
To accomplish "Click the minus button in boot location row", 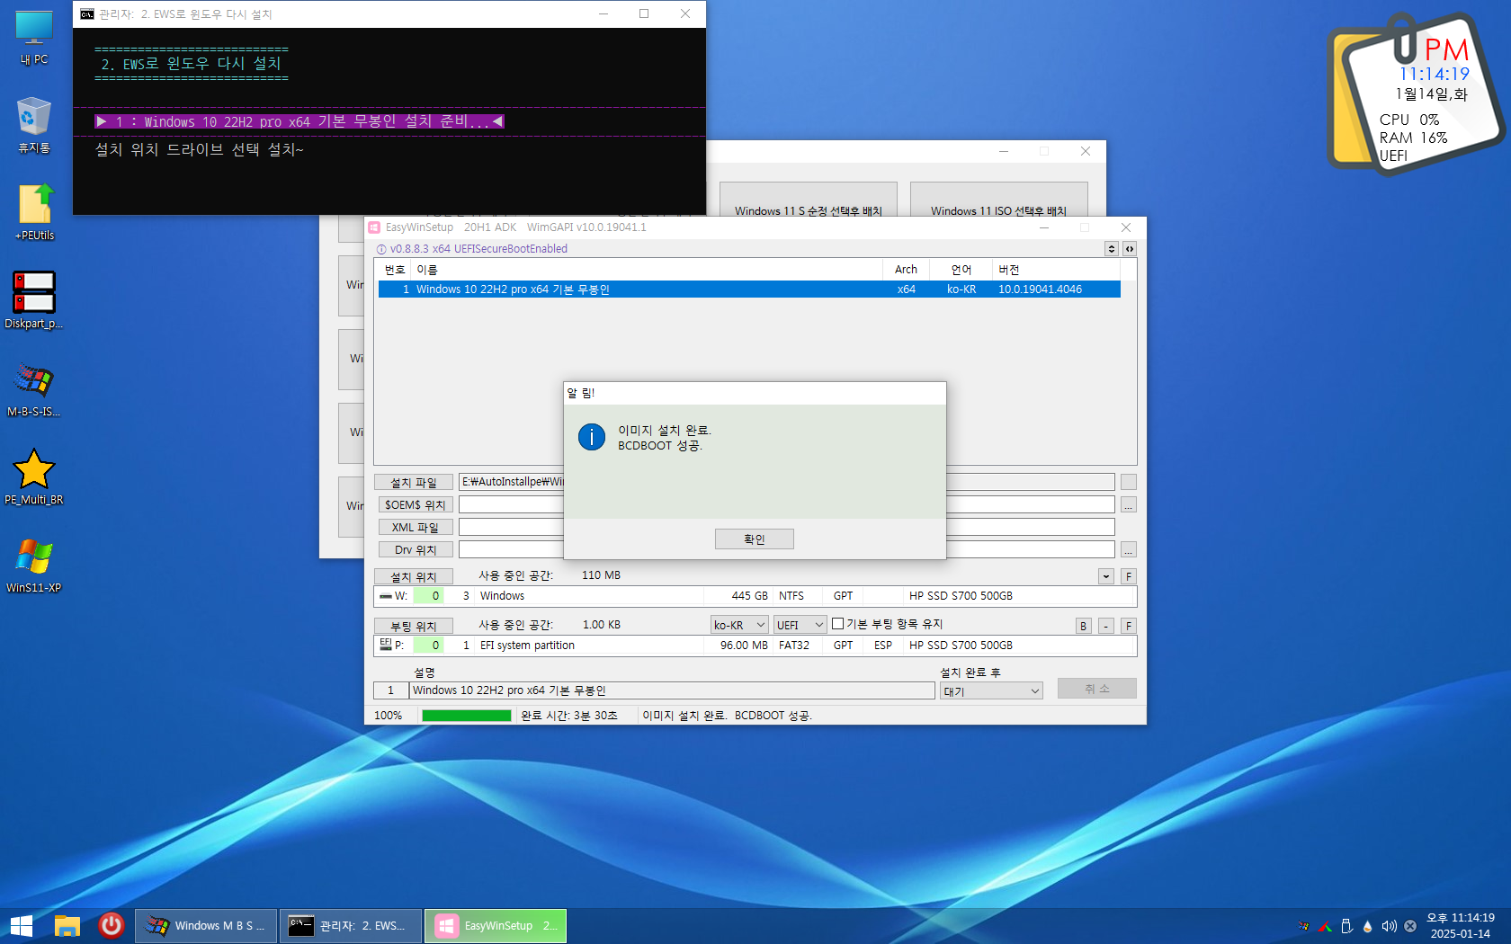I will (x=1106, y=626).
